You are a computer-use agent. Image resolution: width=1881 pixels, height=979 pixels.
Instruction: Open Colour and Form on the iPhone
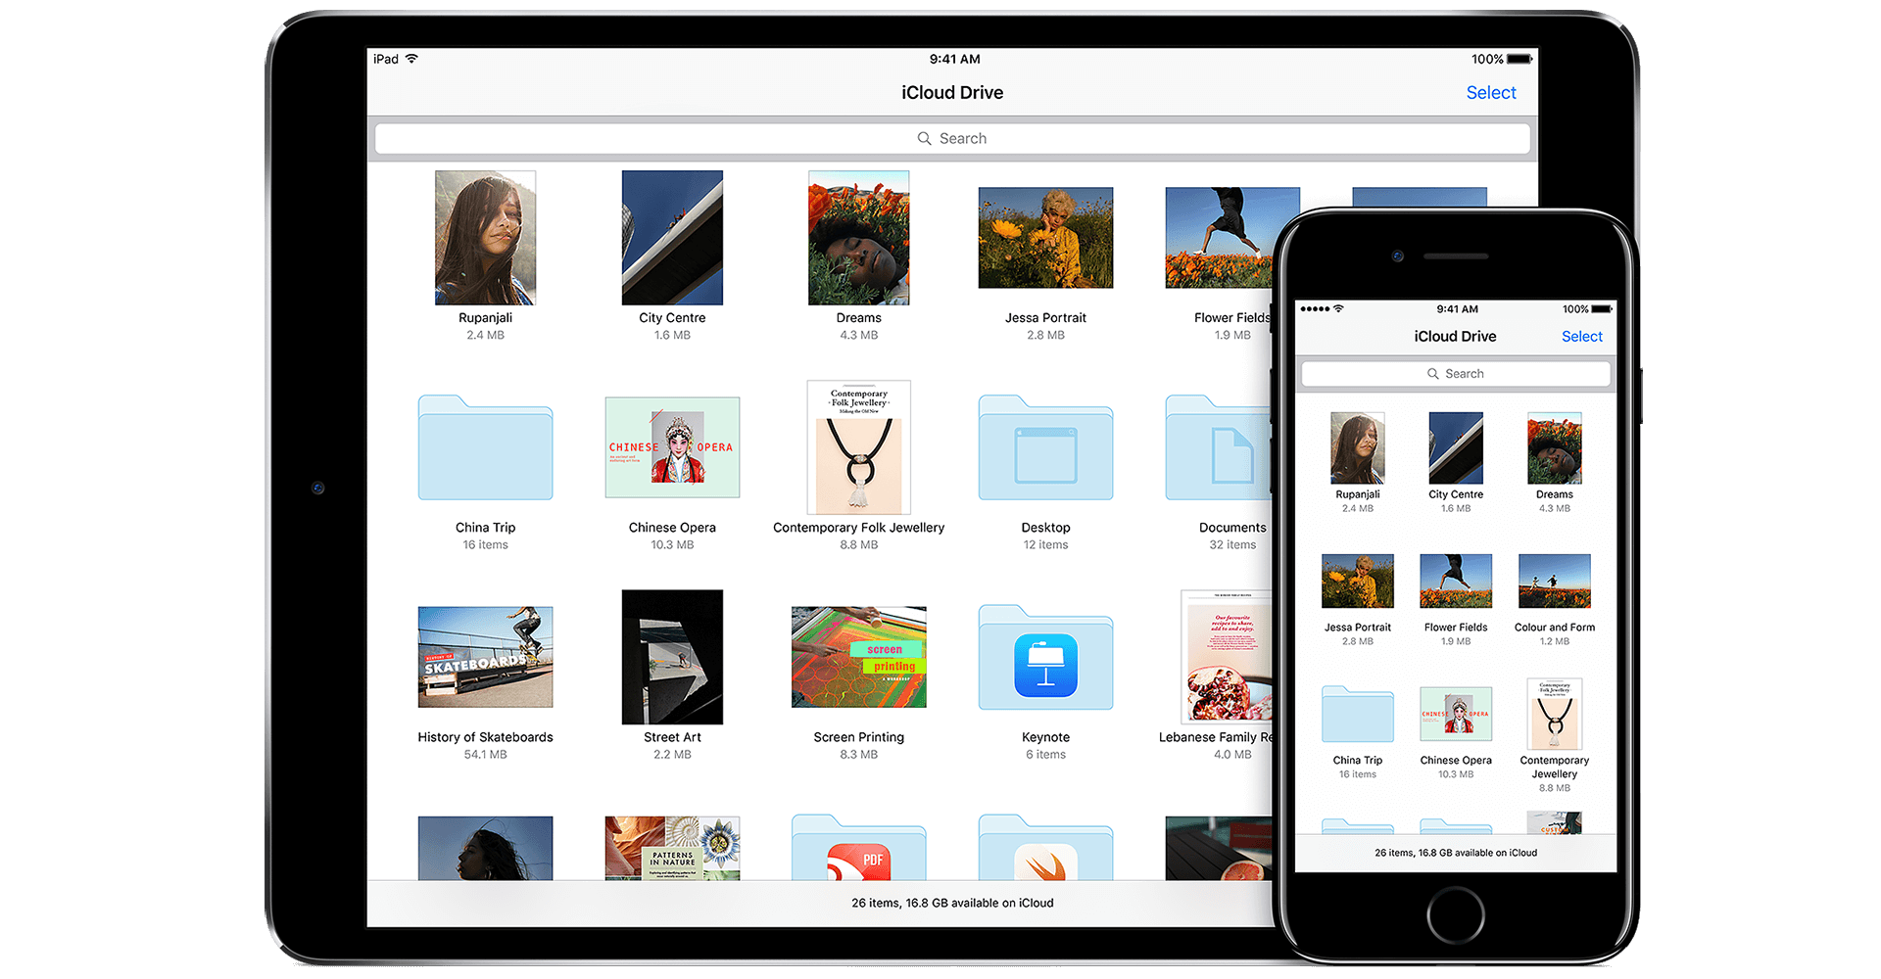click(x=1554, y=582)
